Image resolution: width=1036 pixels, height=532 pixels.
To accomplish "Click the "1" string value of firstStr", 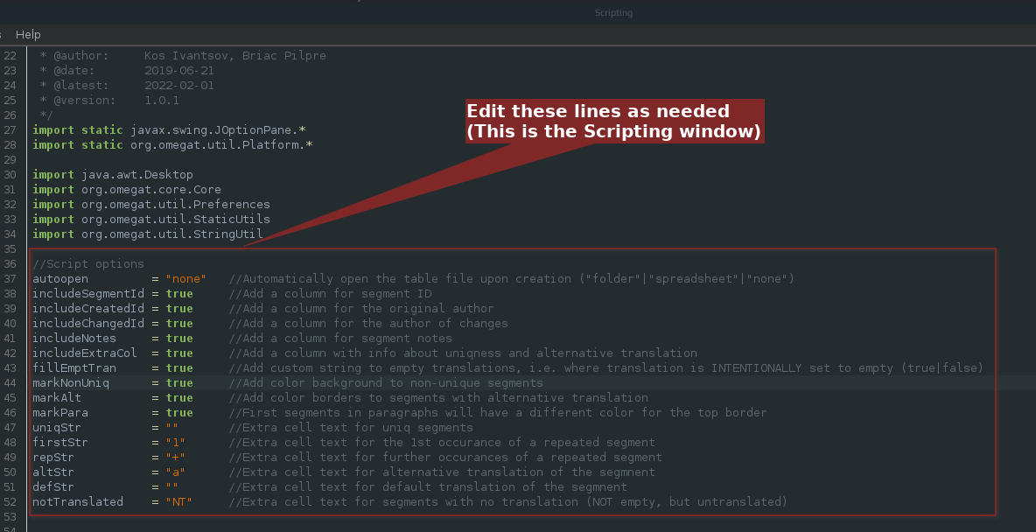I will (175, 443).
